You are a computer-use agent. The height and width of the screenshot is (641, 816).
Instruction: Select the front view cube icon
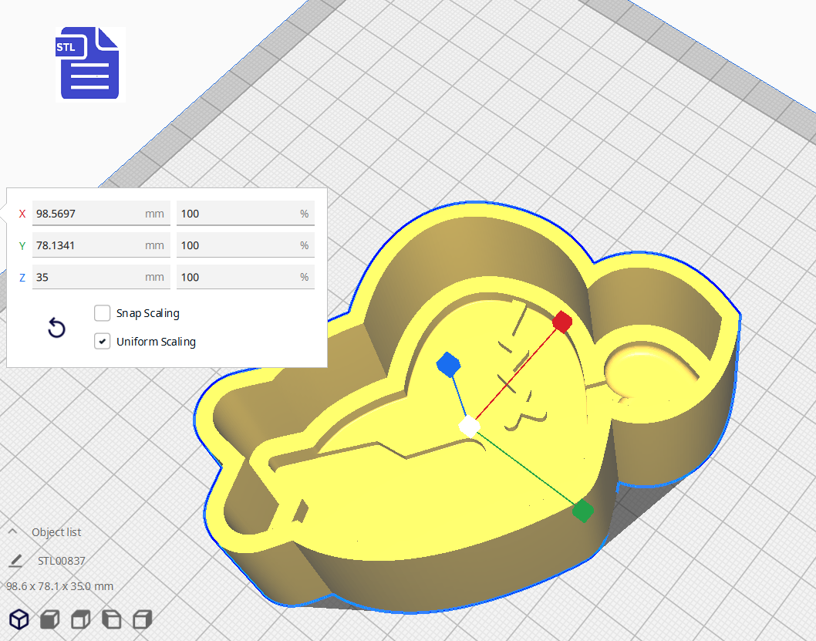pyautogui.click(x=50, y=619)
